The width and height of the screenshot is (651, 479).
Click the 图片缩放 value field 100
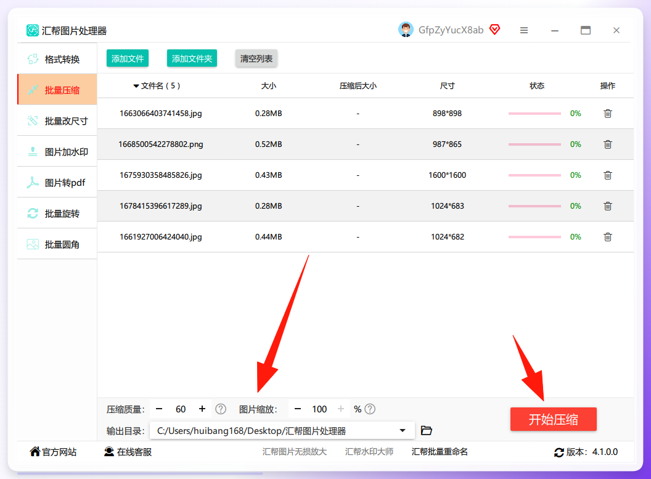point(319,409)
